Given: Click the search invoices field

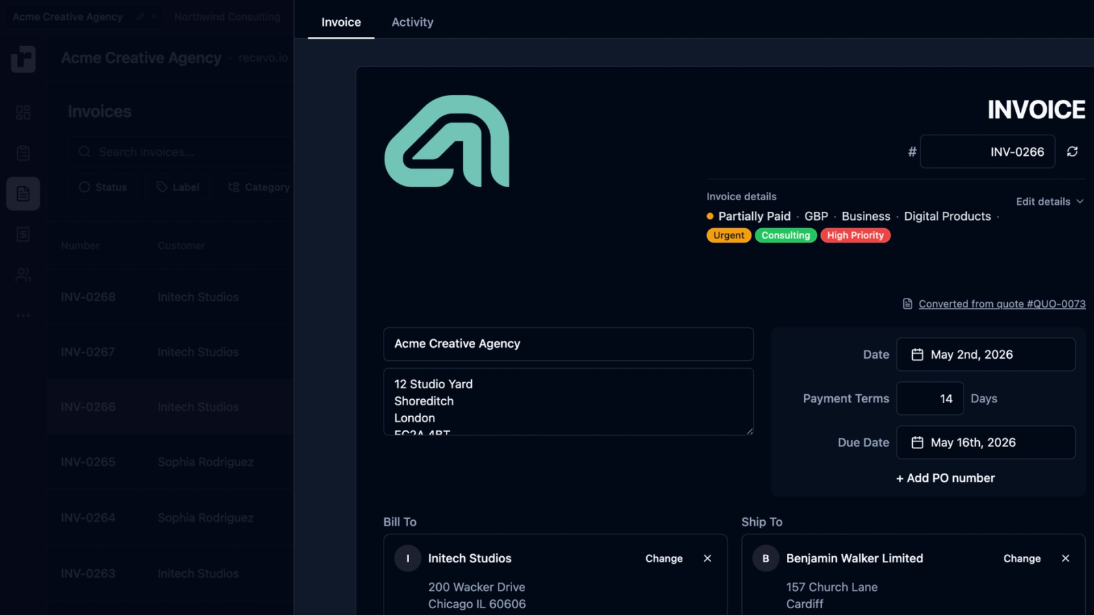Looking at the screenshot, I should point(181,152).
